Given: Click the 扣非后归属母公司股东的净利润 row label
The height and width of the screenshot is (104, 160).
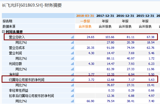Looking at the screenshot, I should pos(32,96).
